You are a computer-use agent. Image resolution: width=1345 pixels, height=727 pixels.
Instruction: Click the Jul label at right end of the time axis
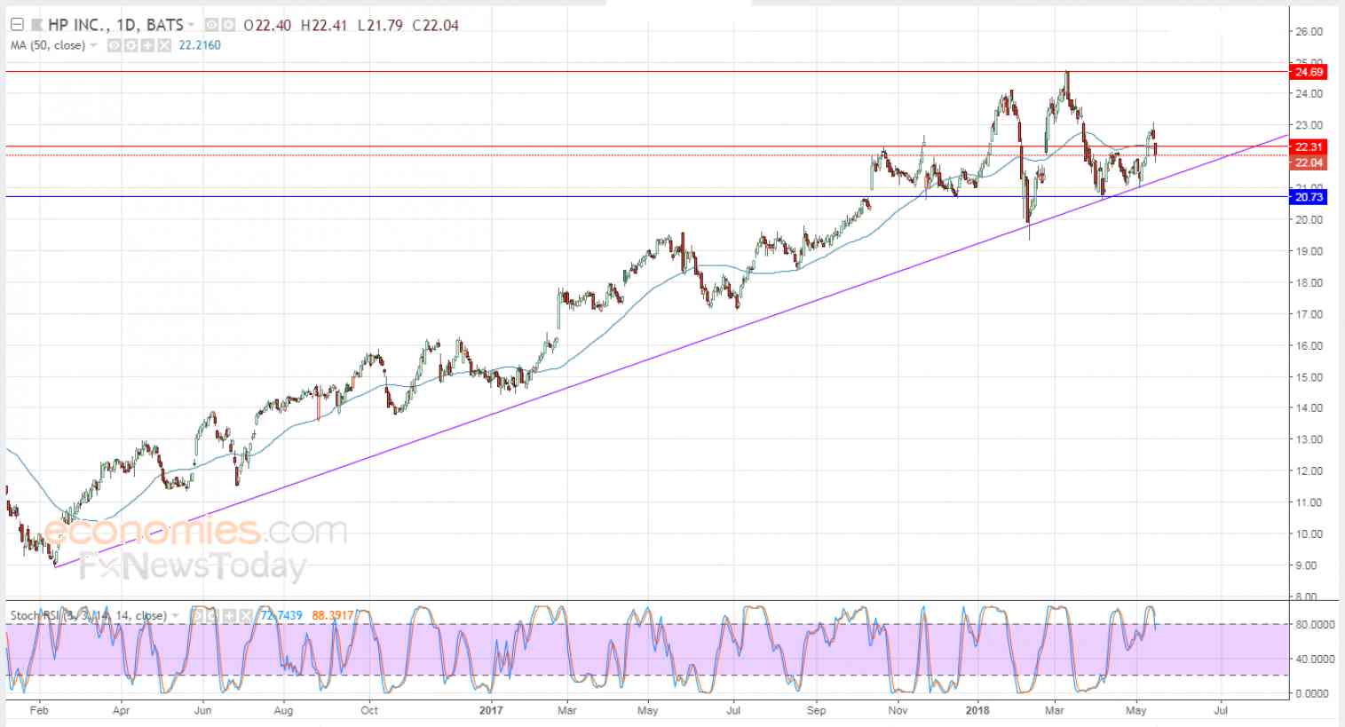[x=1221, y=710]
